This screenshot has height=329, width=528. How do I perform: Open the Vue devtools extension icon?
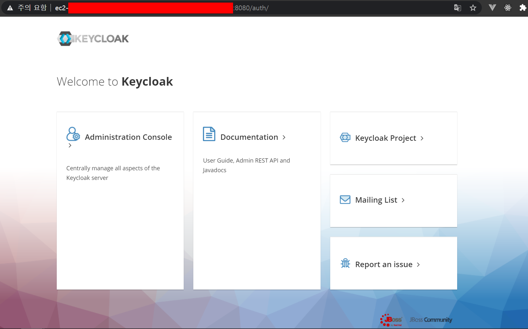tap(492, 8)
